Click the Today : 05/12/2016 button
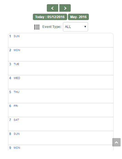Screen dimensions: 122x159 click(x=50, y=17)
